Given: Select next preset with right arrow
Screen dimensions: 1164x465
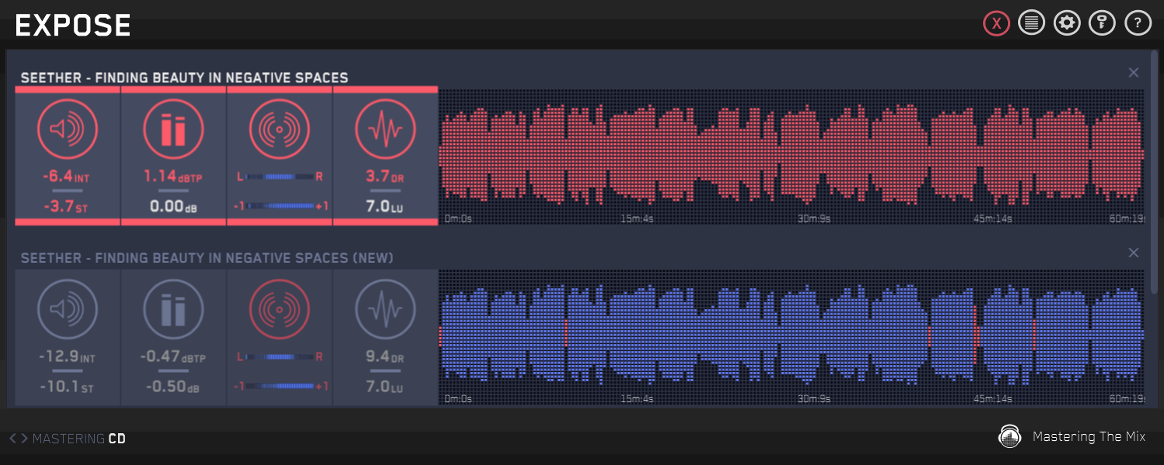Looking at the screenshot, I should 24,439.
